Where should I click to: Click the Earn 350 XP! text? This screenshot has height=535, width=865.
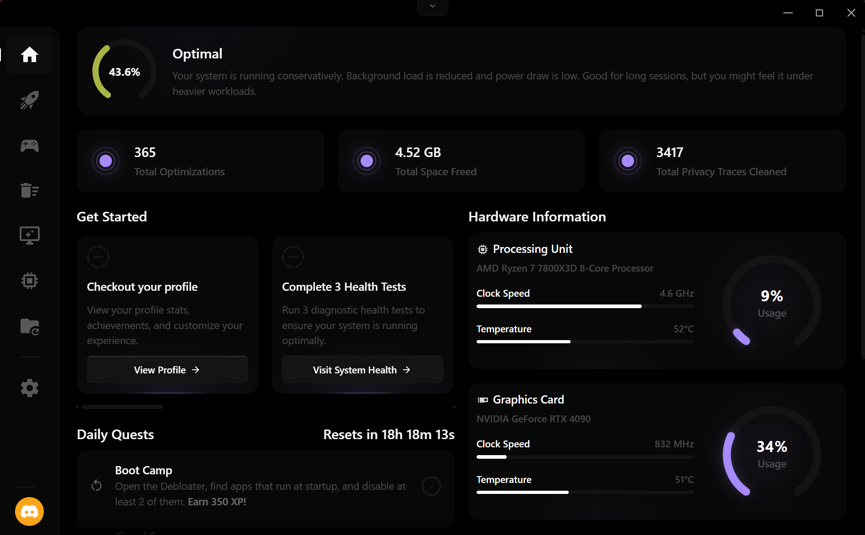click(217, 502)
